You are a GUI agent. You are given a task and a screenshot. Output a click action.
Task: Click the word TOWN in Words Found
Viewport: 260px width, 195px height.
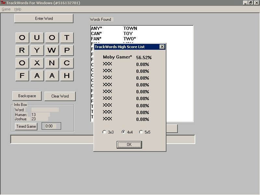[130, 28]
